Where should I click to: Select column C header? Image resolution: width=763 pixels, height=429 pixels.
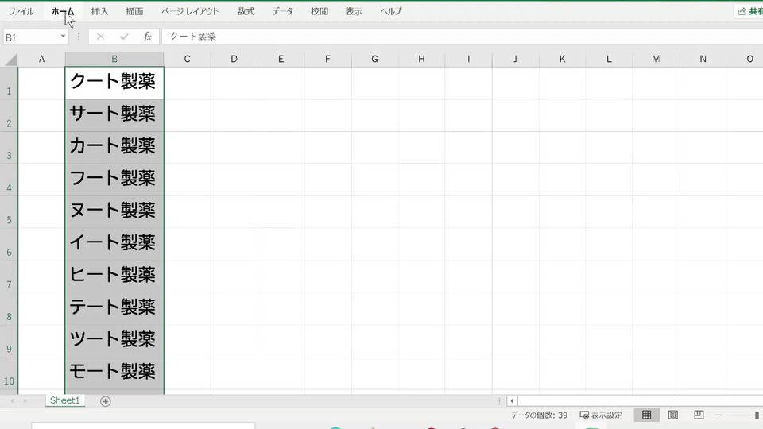[188, 59]
